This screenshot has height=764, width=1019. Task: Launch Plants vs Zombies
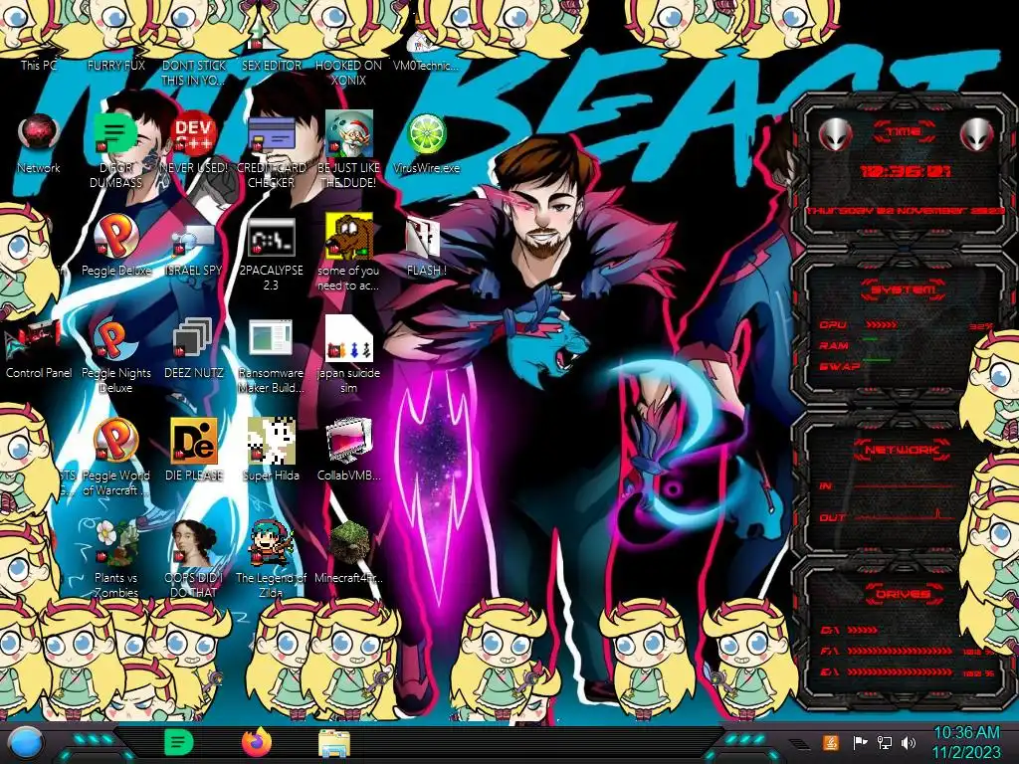115,543
